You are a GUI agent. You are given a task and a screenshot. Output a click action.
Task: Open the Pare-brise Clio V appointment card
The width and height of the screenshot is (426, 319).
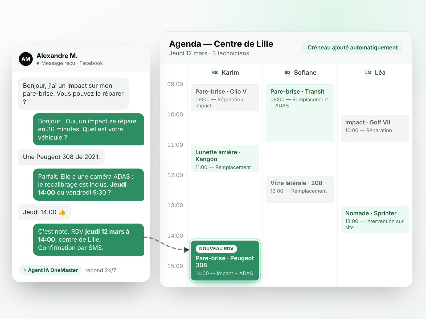225,98
